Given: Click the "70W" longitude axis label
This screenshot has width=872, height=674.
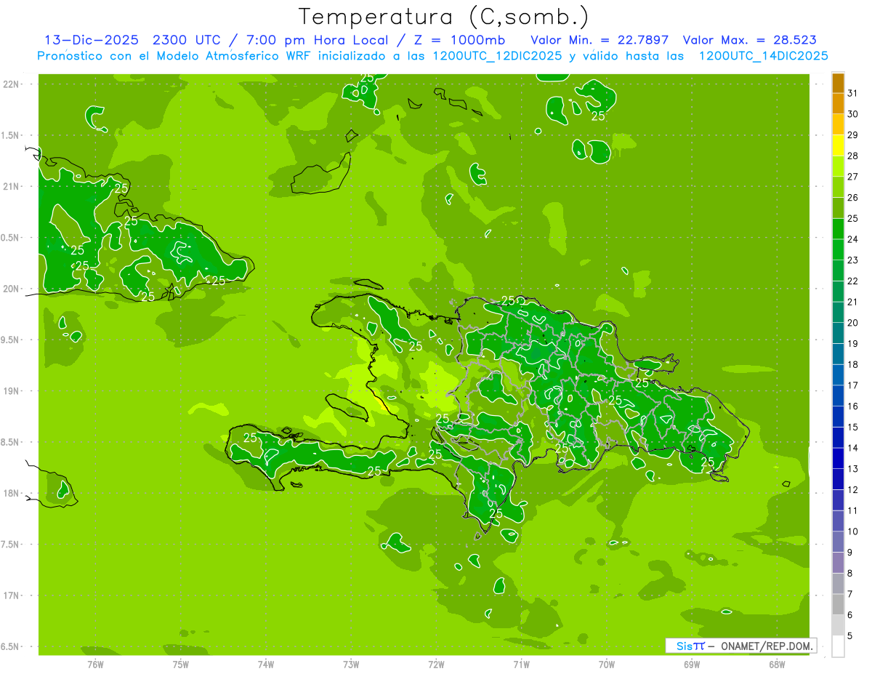Looking at the screenshot, I should (607, 664).
